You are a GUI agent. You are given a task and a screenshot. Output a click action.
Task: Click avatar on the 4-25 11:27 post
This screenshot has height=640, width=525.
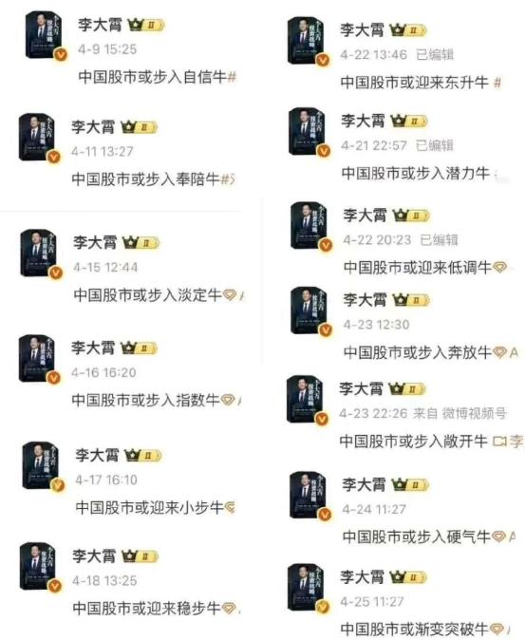click(308, 588)
